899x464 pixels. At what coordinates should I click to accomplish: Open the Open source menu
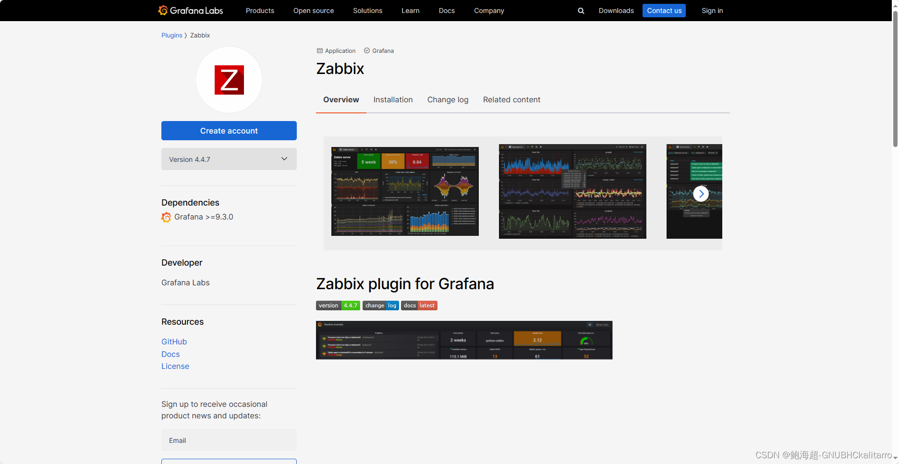click(314, 11)
